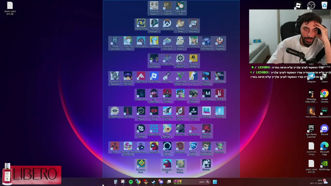331x186 pixels.
Task: Open Palworld desktop icon
Action: 154,42
